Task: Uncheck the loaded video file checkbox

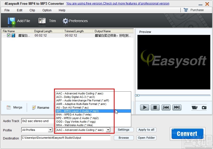Action: point(9,35)
